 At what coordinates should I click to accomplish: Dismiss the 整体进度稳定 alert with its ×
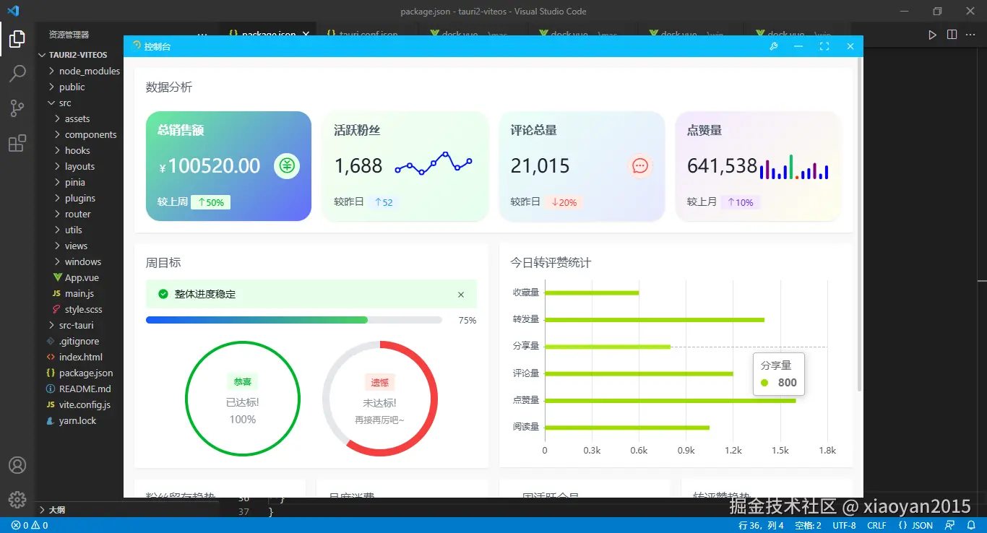tap(461, 294)
